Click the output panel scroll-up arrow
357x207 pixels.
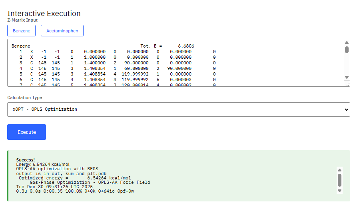[339, 169]
